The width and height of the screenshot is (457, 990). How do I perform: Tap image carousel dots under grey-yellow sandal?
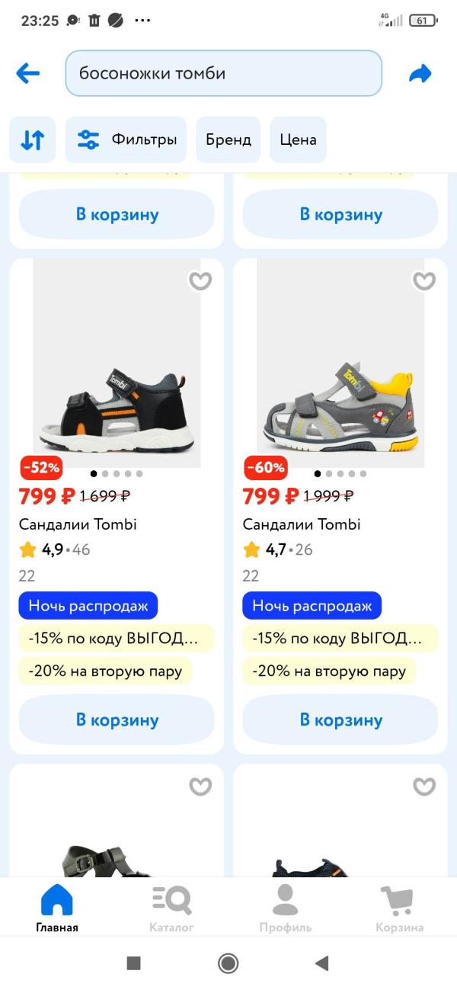(340, 473)
